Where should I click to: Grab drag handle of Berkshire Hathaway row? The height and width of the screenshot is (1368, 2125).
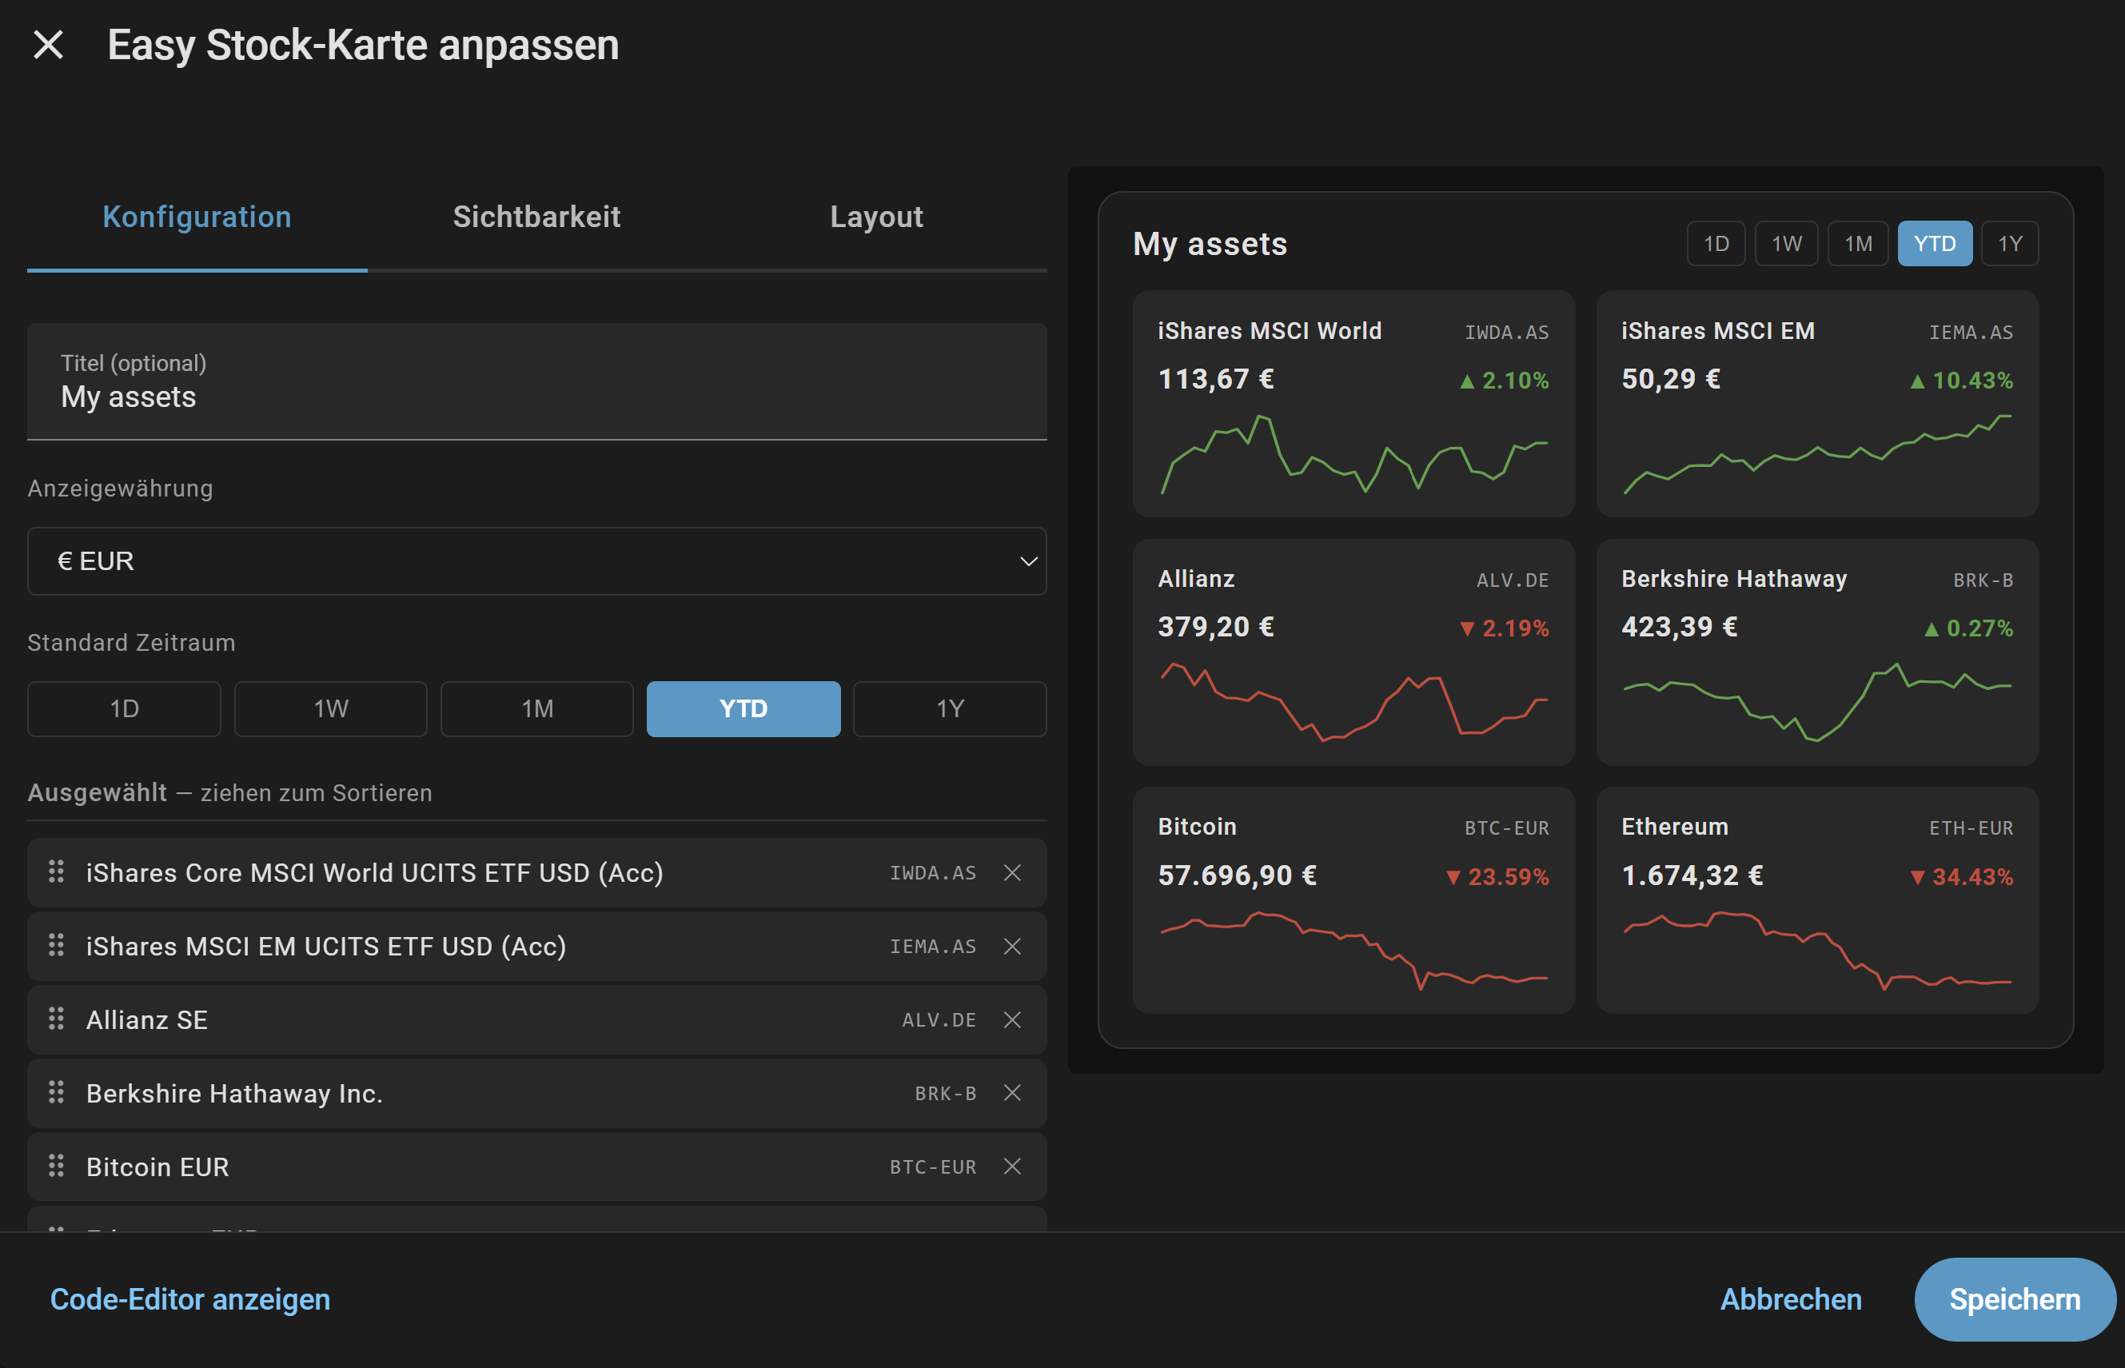(56, 1091)
